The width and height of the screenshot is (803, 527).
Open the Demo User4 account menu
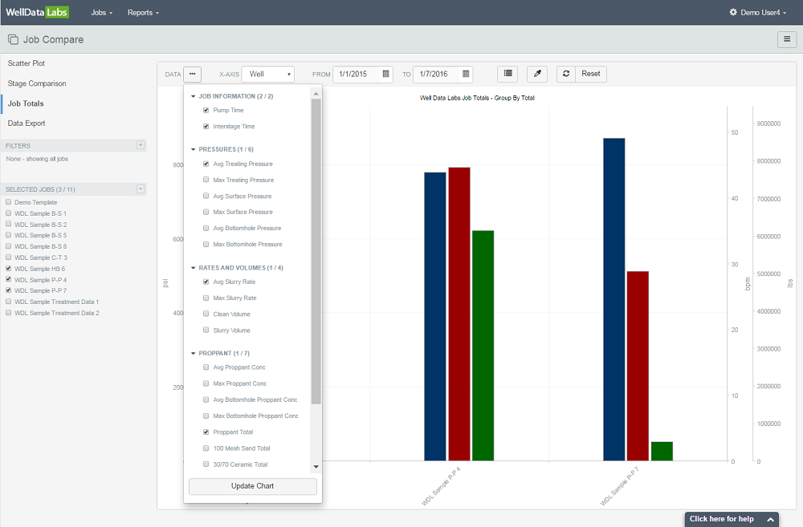[x=760, y=12]
